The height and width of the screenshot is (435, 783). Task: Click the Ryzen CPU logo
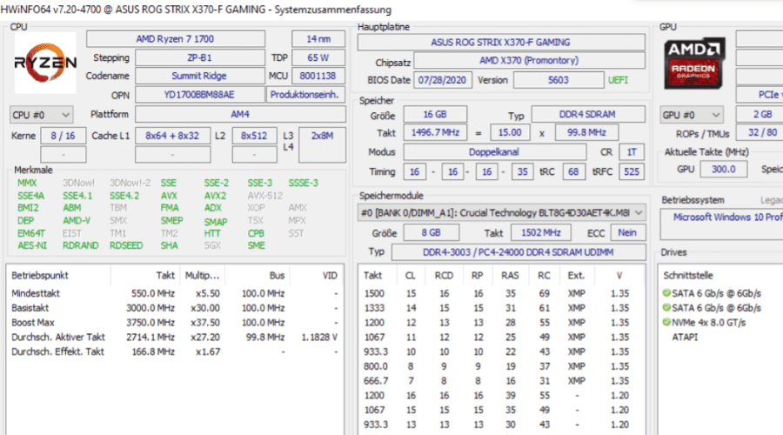point(45,63)
